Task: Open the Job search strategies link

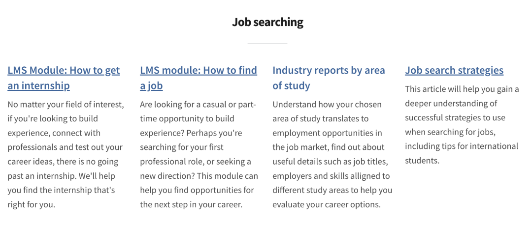Action: point(454,70)
